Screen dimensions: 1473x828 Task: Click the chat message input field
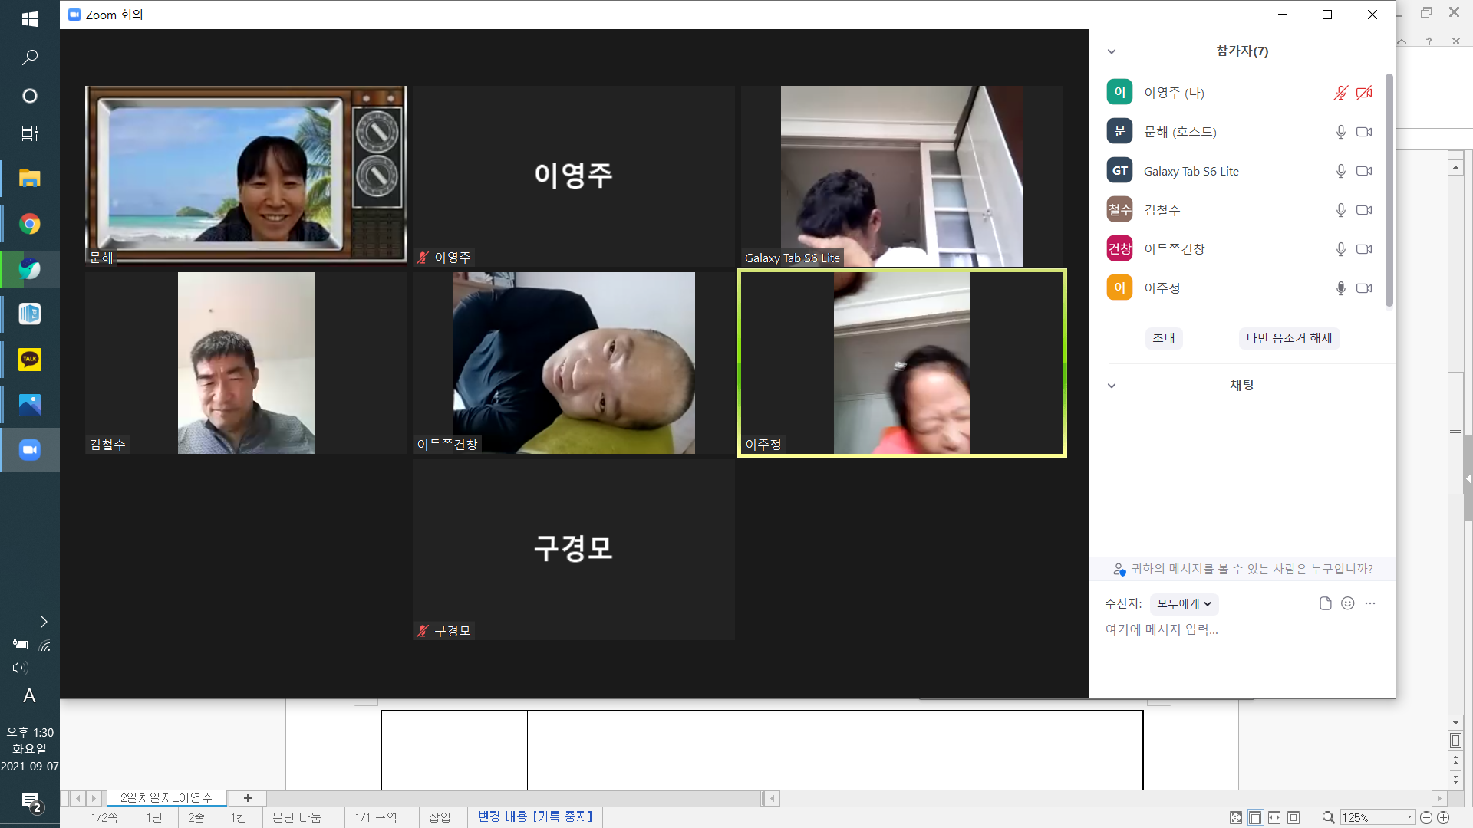[x=1241, y=629]
